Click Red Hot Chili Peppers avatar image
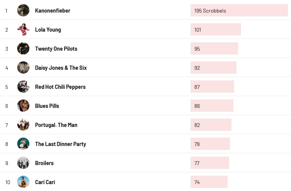 pos(23,87)
